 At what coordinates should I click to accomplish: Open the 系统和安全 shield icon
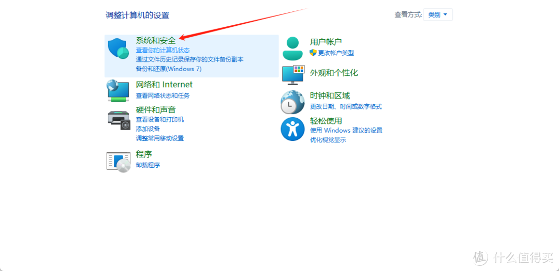click(119, 49)
